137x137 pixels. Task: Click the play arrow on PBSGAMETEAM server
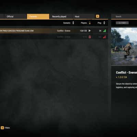pos(90,31)
